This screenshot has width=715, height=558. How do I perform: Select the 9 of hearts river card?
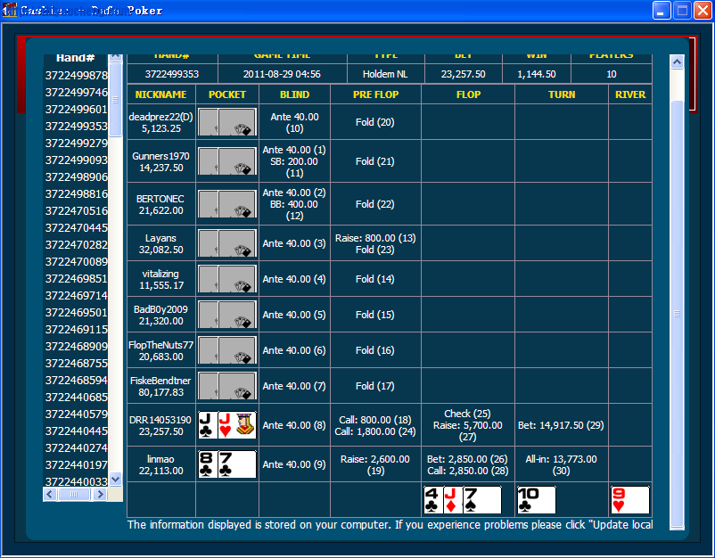(630, 500)
